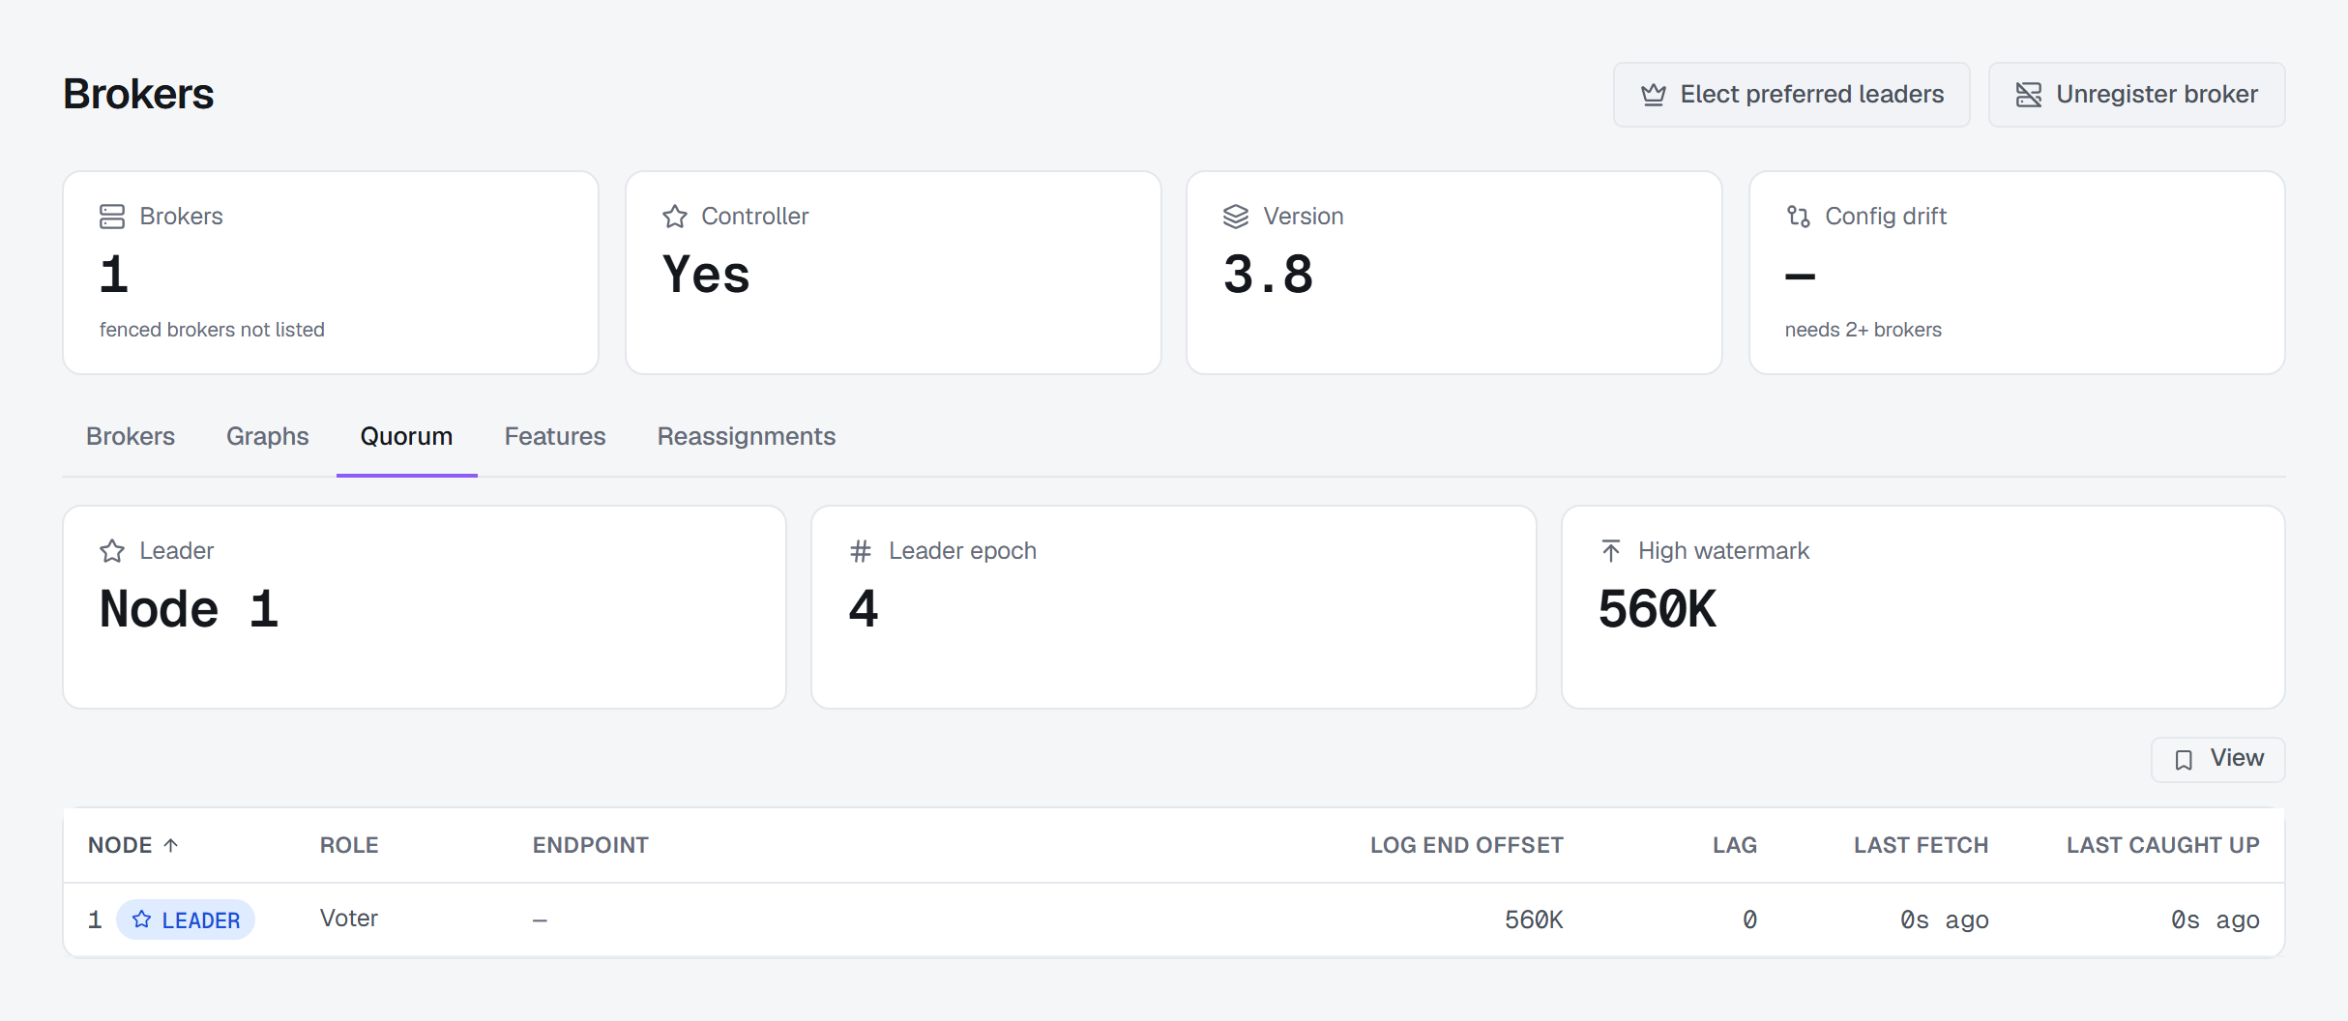Viewport: 2348px width, 1021px height.
Task: Click the 'fenced brokers not listed' note
Action: coord(212,330)
